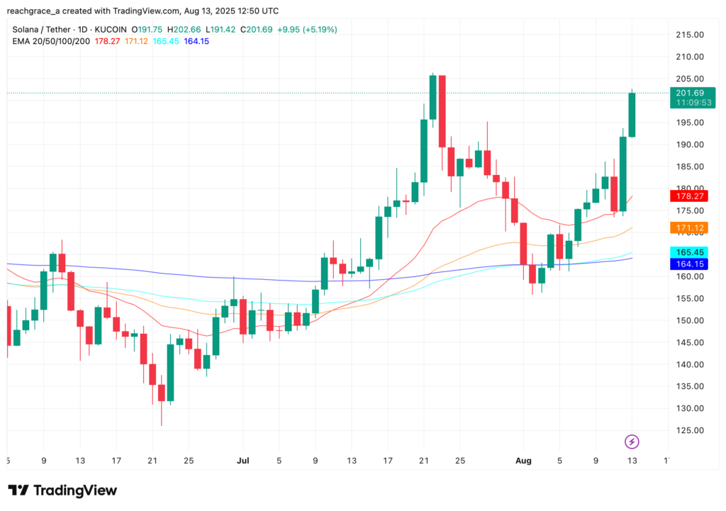Click the purple lightning bolt icon
Image resolution: width=726 pixels, height=511 pixels.
[632, 442]
